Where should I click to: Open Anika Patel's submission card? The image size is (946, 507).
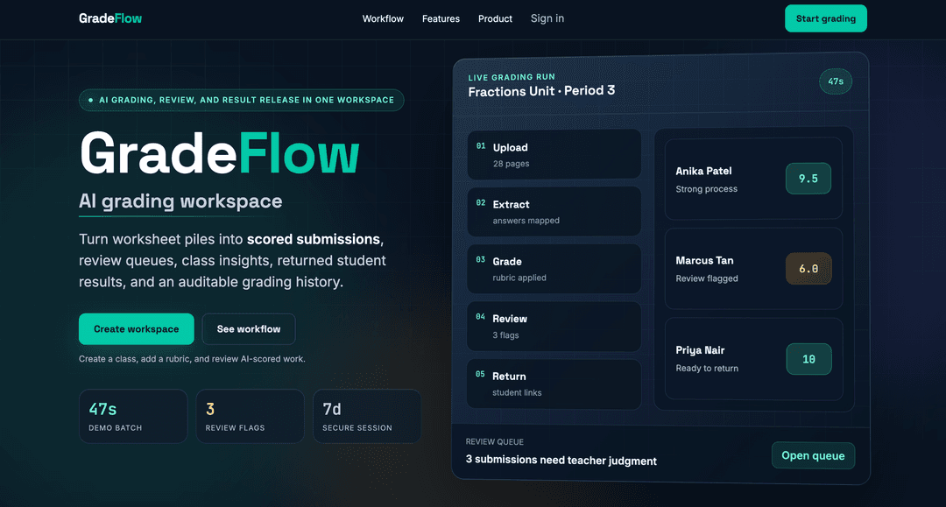tap(753, 179)
